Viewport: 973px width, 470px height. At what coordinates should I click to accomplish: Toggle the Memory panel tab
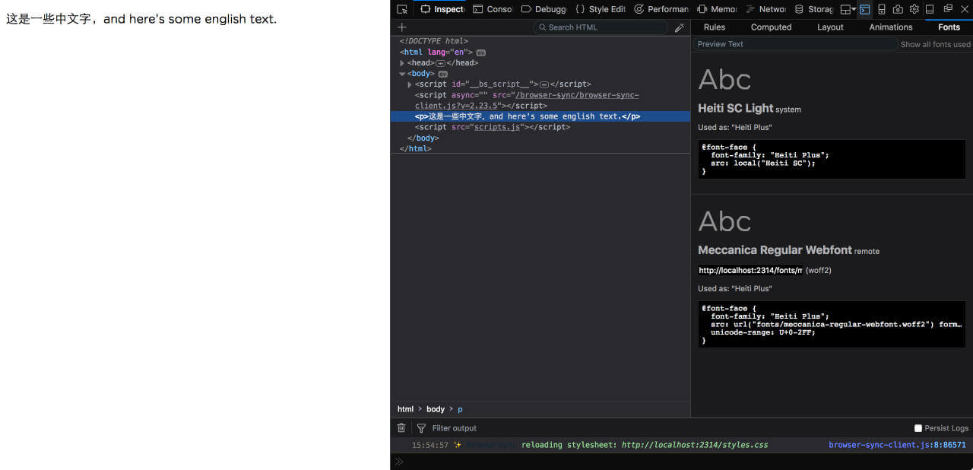coord(715,9)
